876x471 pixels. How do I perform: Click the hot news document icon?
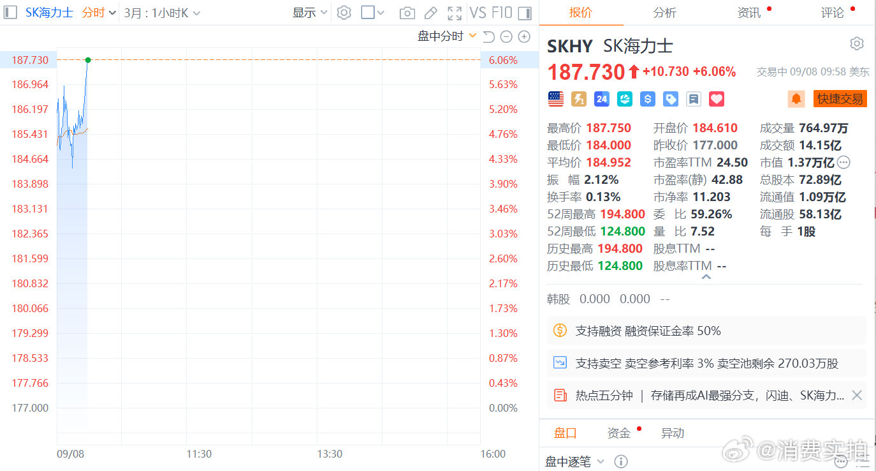click(x=560, y=396)
